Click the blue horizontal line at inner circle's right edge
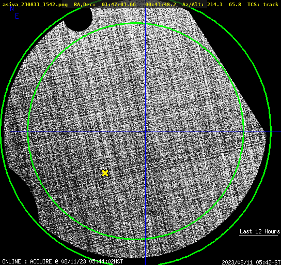Viewport: 281px width, 265px height. (x=243, y=131)
